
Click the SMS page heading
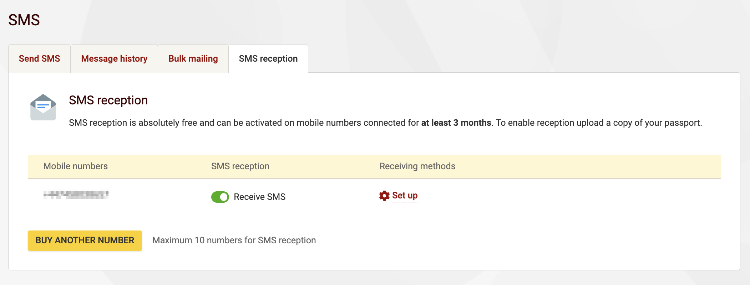pyautogui.click(x=24, y=20)
